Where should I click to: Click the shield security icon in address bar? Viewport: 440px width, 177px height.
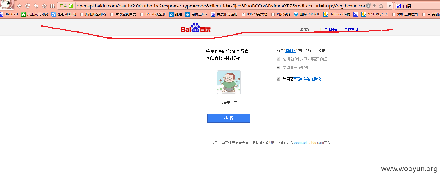pyautogui.click(x=368, y=6)
